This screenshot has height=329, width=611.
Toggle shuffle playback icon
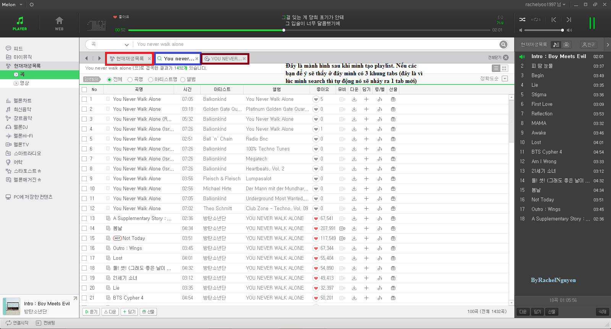click(522, 19)
